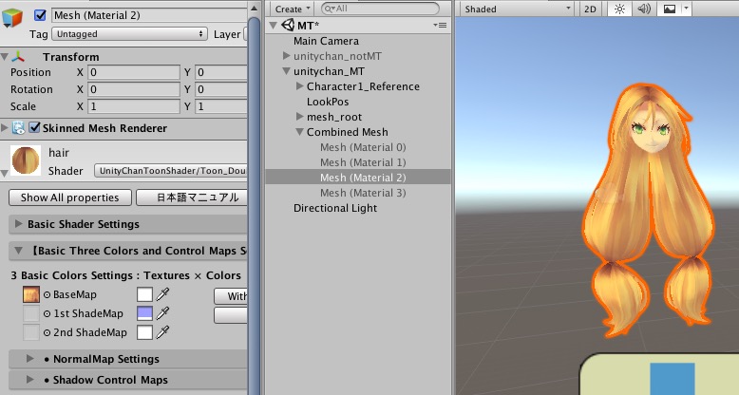Click the With button beside BaseMap
739x395 pixels.
tap(231, 296)
